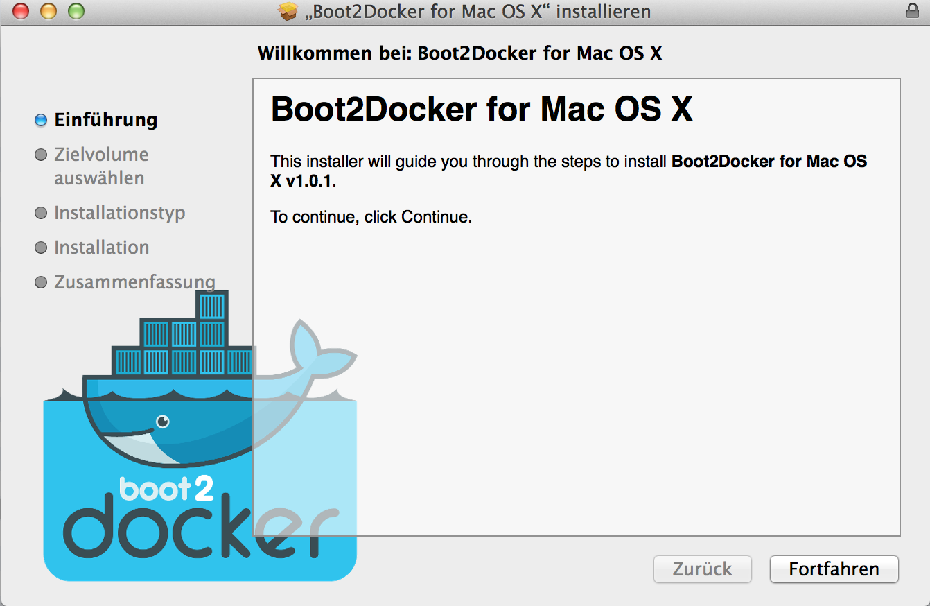
Task: Click the "Boot2Docker for Mac OS X" heading
Action: tap(482, 110)
